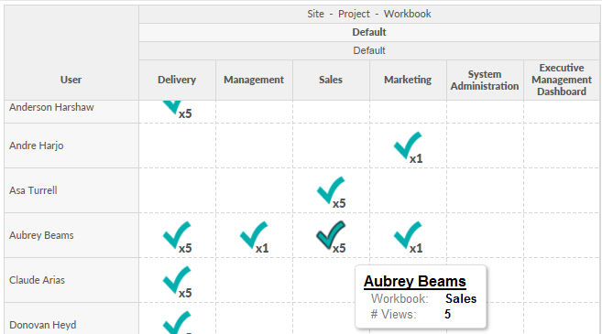Click the Sales workbook value in tooltip
This screenshot has width=602, height=334.
click(x=461, y=298)
